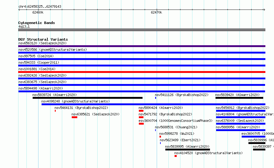Open nsv5839420 (Almarri2020) label
This screenshot has width=274, height=168.
pos(237,95)
